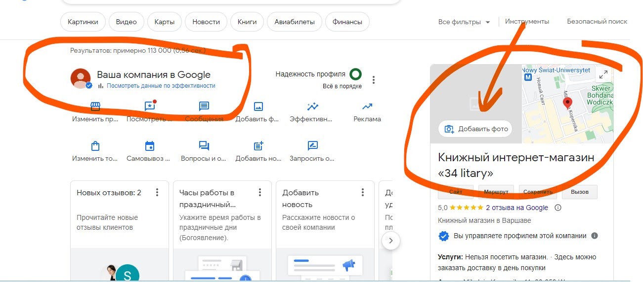Click the info icon next to reviews count
The height and width of the screenshot is (282, 643).
[558, 208]
